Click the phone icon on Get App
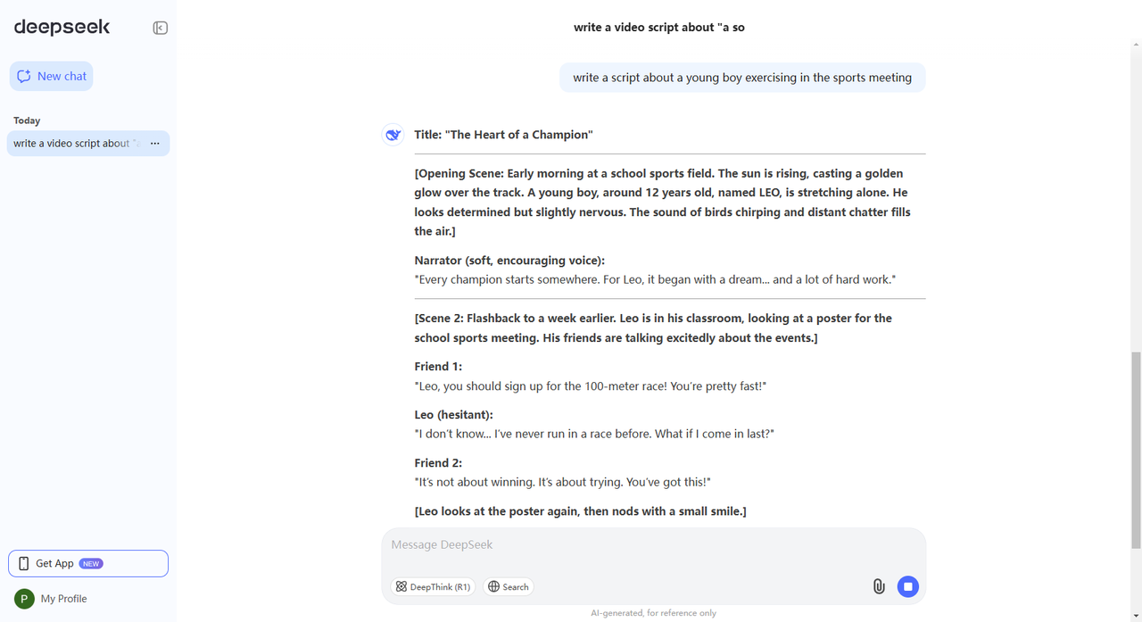Viewport: 1142px width, 622px height. [x=24, y=563]
